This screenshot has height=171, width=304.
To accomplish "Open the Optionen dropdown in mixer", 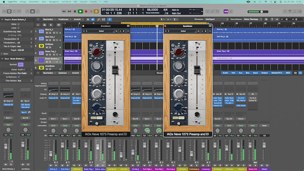I will click(63, 73).
